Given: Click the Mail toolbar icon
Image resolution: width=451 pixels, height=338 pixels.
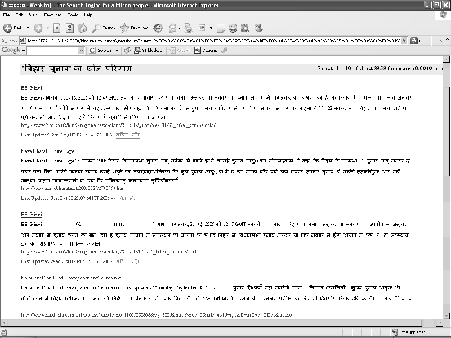Looking at the screenshot, I should coord(173,28).
